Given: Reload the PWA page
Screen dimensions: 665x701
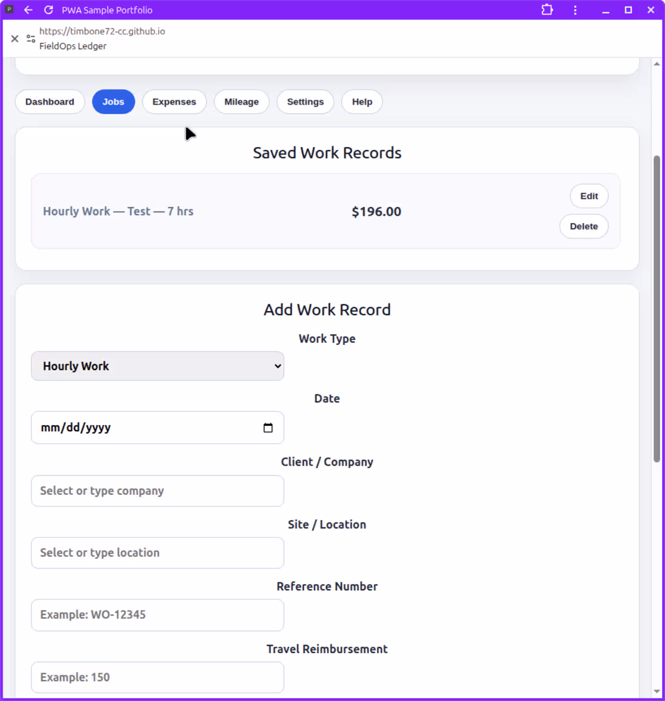Looking at the screenshot, I should (x=49, y=10).
